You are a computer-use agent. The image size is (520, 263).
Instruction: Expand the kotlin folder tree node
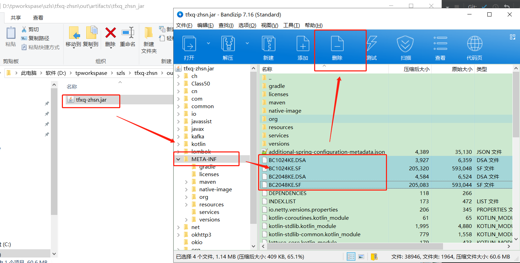click(x=178, y=144)
